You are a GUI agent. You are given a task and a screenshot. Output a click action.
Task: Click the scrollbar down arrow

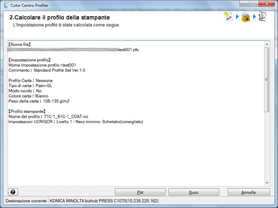pyautogui.click(x=267, y=183)
